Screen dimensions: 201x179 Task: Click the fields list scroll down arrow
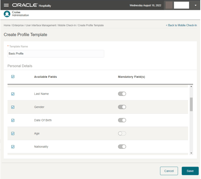[191, 153]
